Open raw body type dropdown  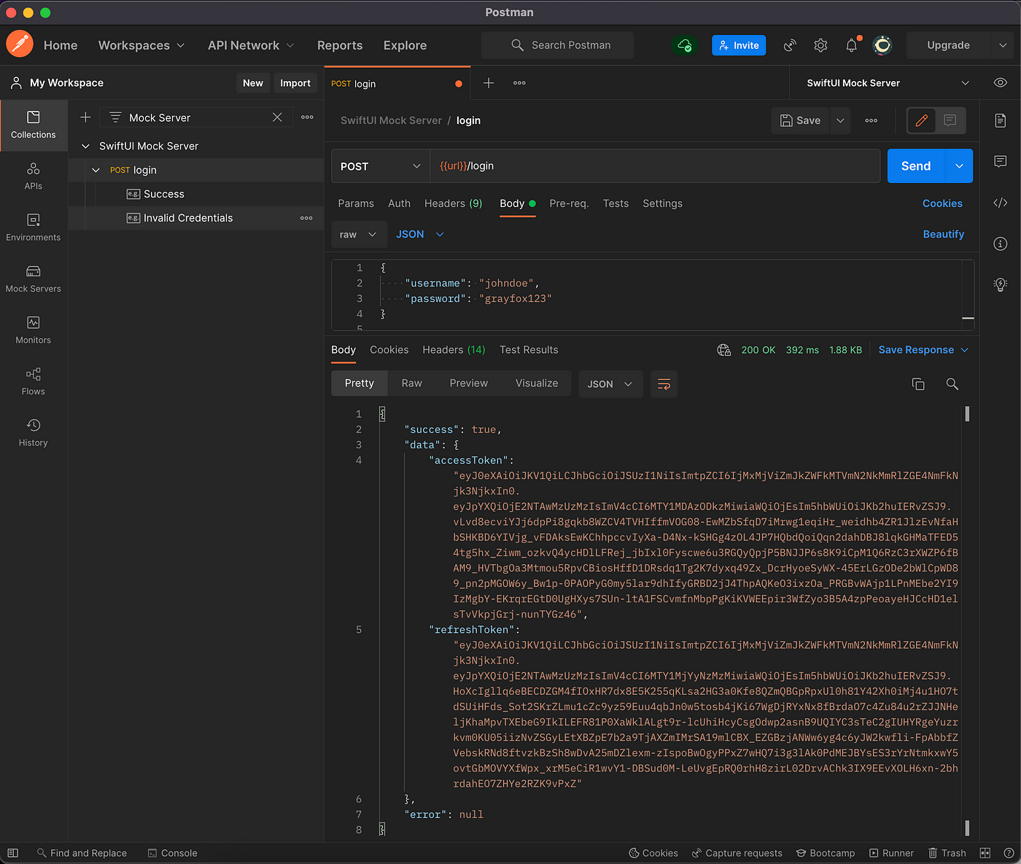coord(360,234)
